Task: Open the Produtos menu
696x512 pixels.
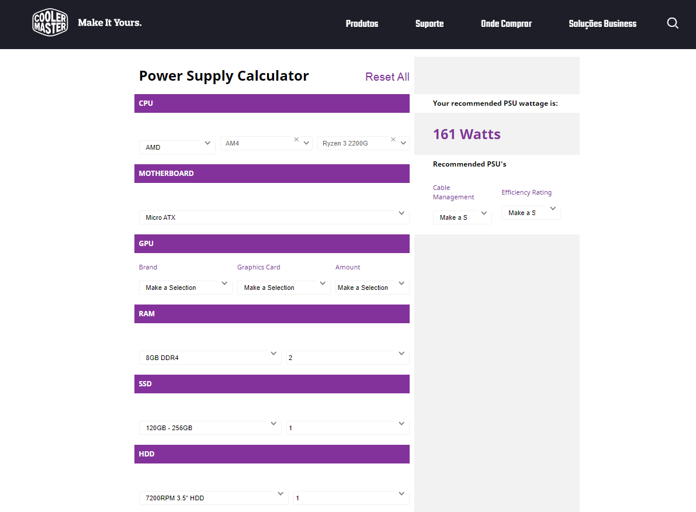Action: 362,23
